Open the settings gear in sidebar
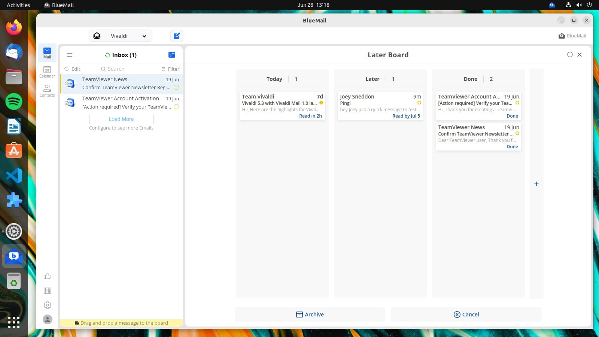 click(x=48, y=305)
